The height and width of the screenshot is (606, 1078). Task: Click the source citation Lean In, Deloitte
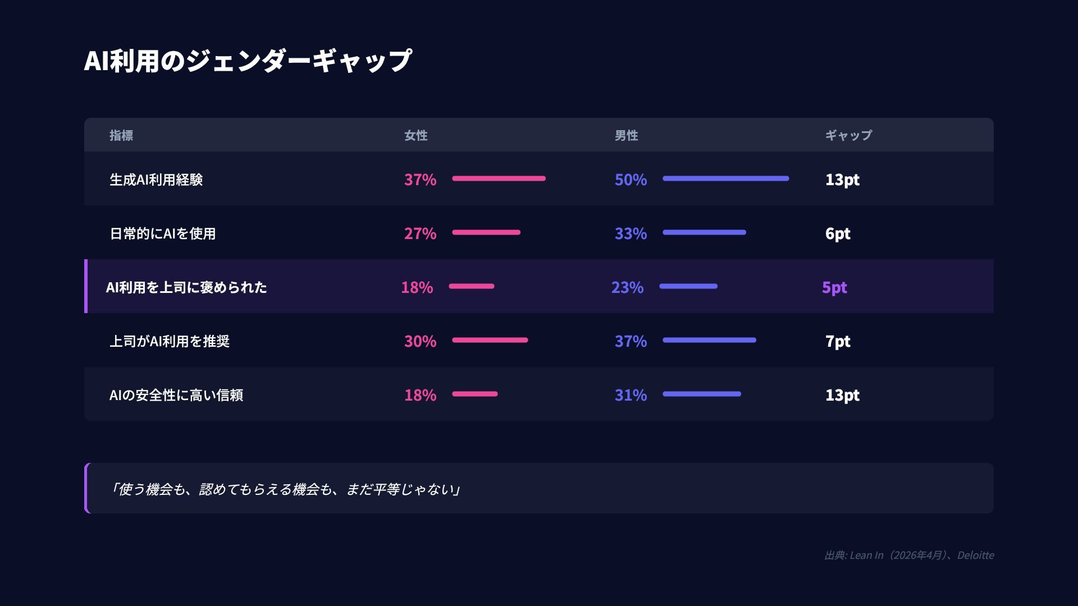pyautogui.click(x=909, y=555)
